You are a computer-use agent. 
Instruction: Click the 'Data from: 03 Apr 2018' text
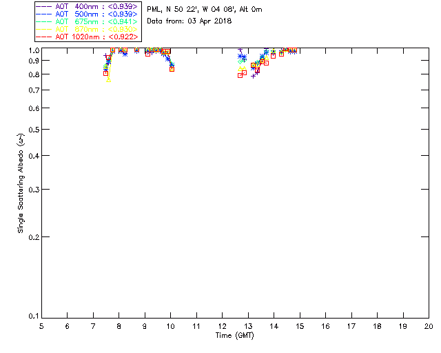point(189,21)
